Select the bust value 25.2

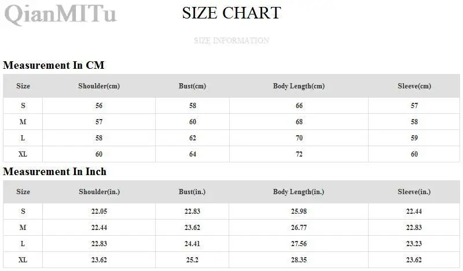click(x=192, y=260)
